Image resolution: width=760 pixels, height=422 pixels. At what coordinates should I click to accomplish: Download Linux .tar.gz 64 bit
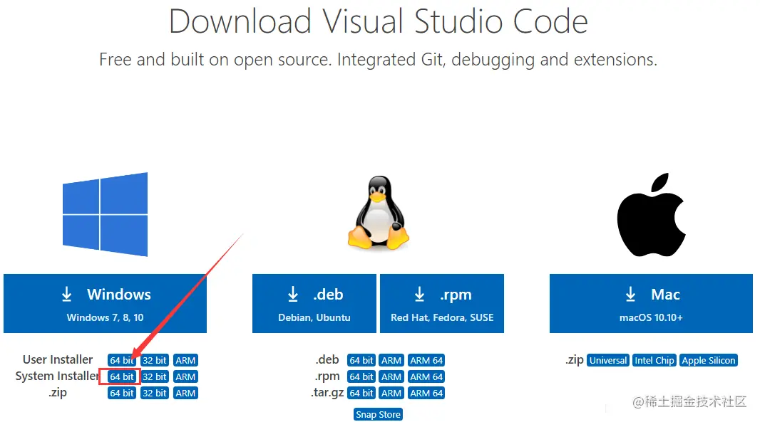click(361, 393)
